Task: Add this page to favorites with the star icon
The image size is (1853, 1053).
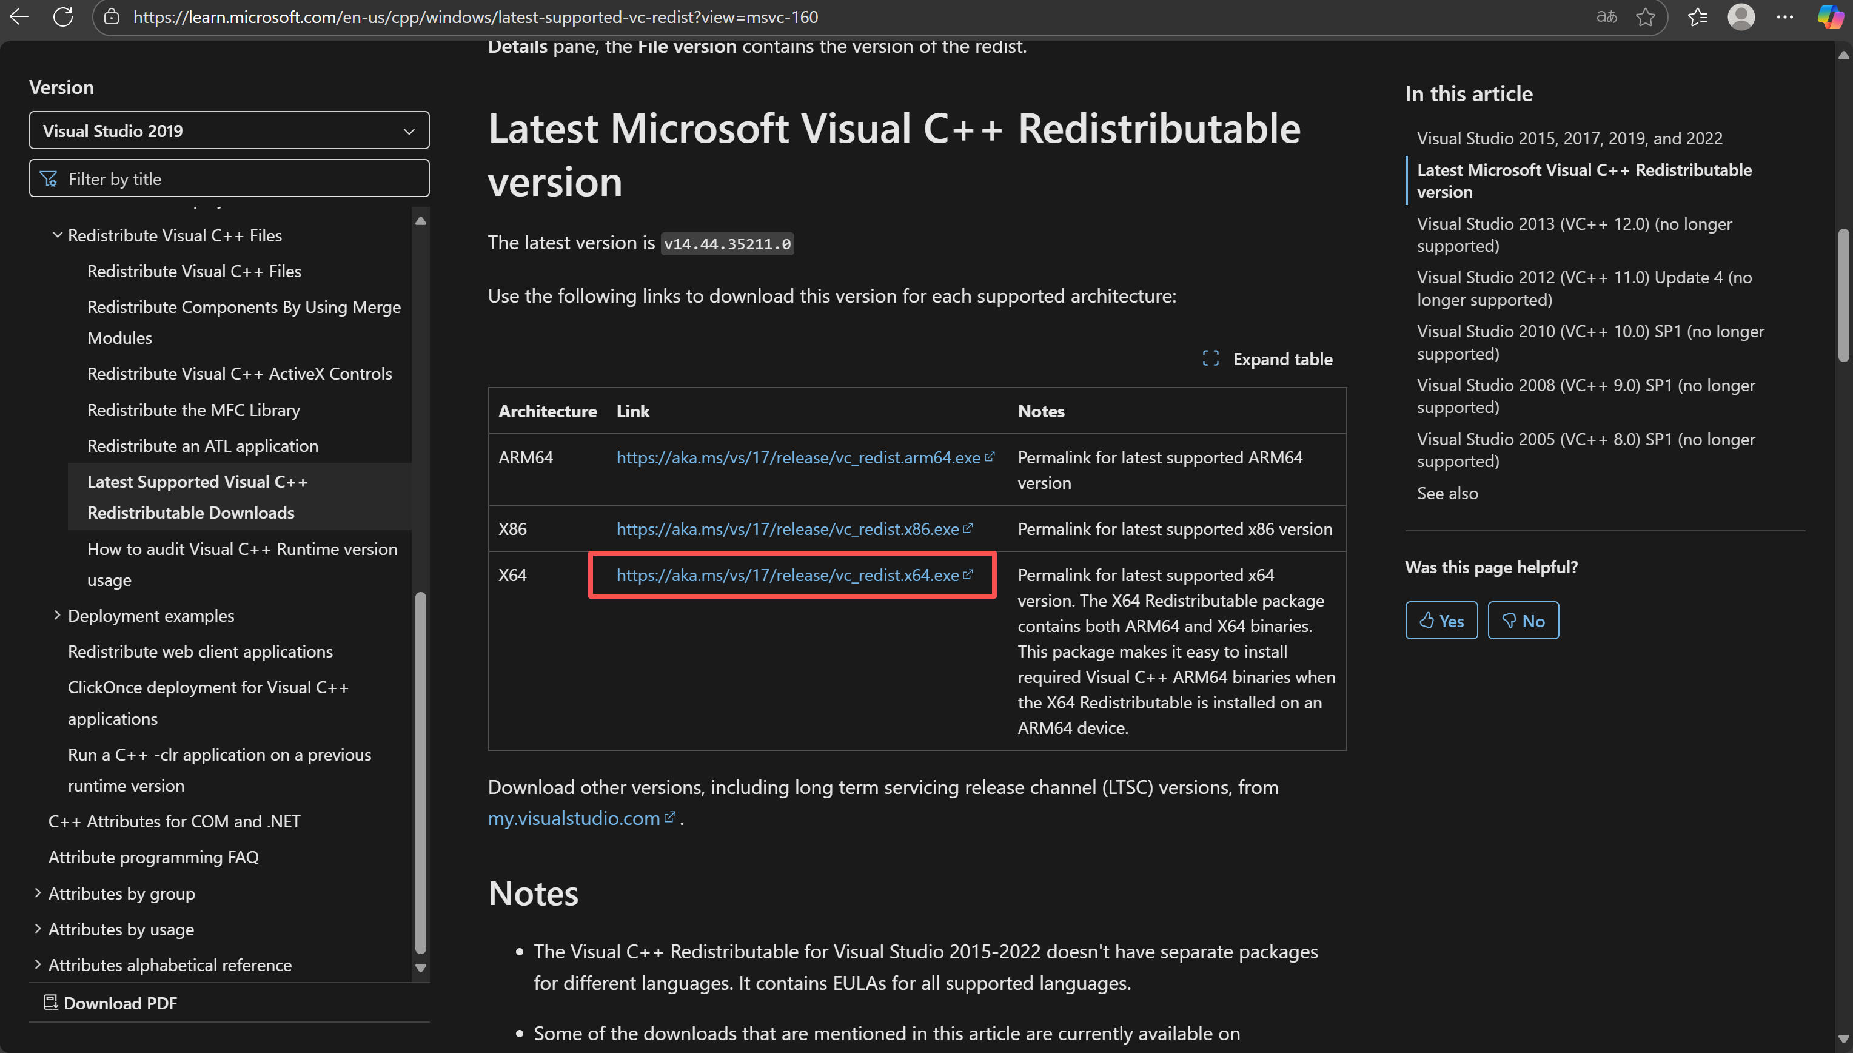Action: [x=1645, y=16]
